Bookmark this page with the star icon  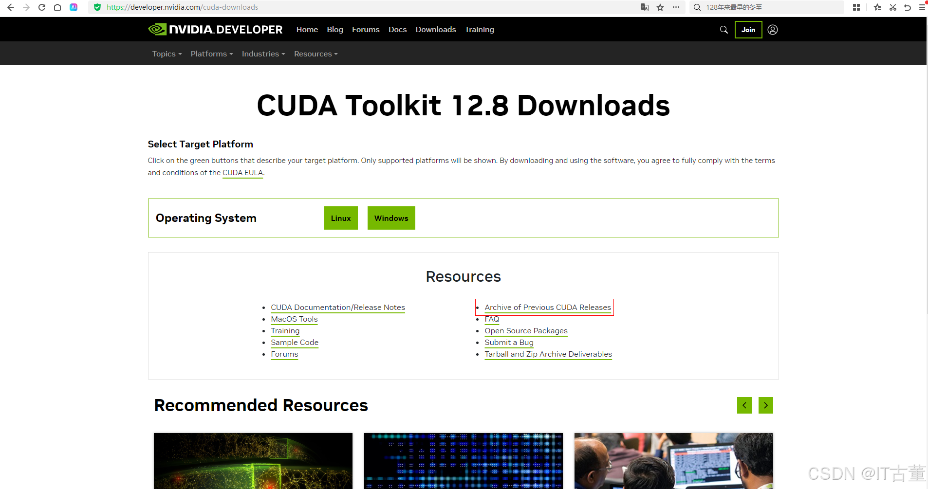[x=660, y=7]
